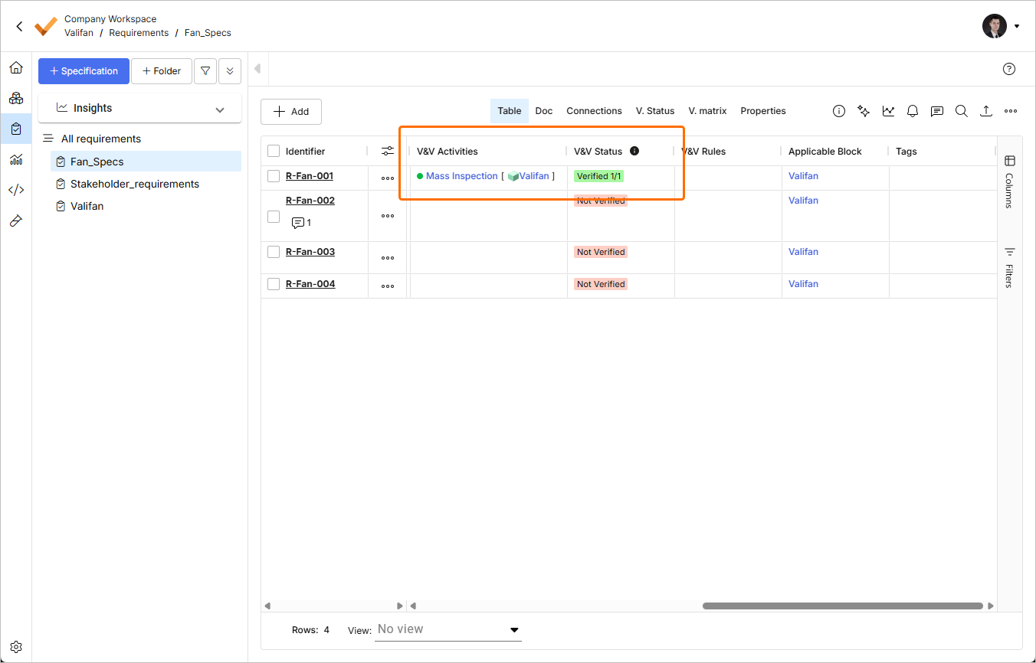Open the View dropdown showing No view
The image size is (1036, 663).
point(448,629)
